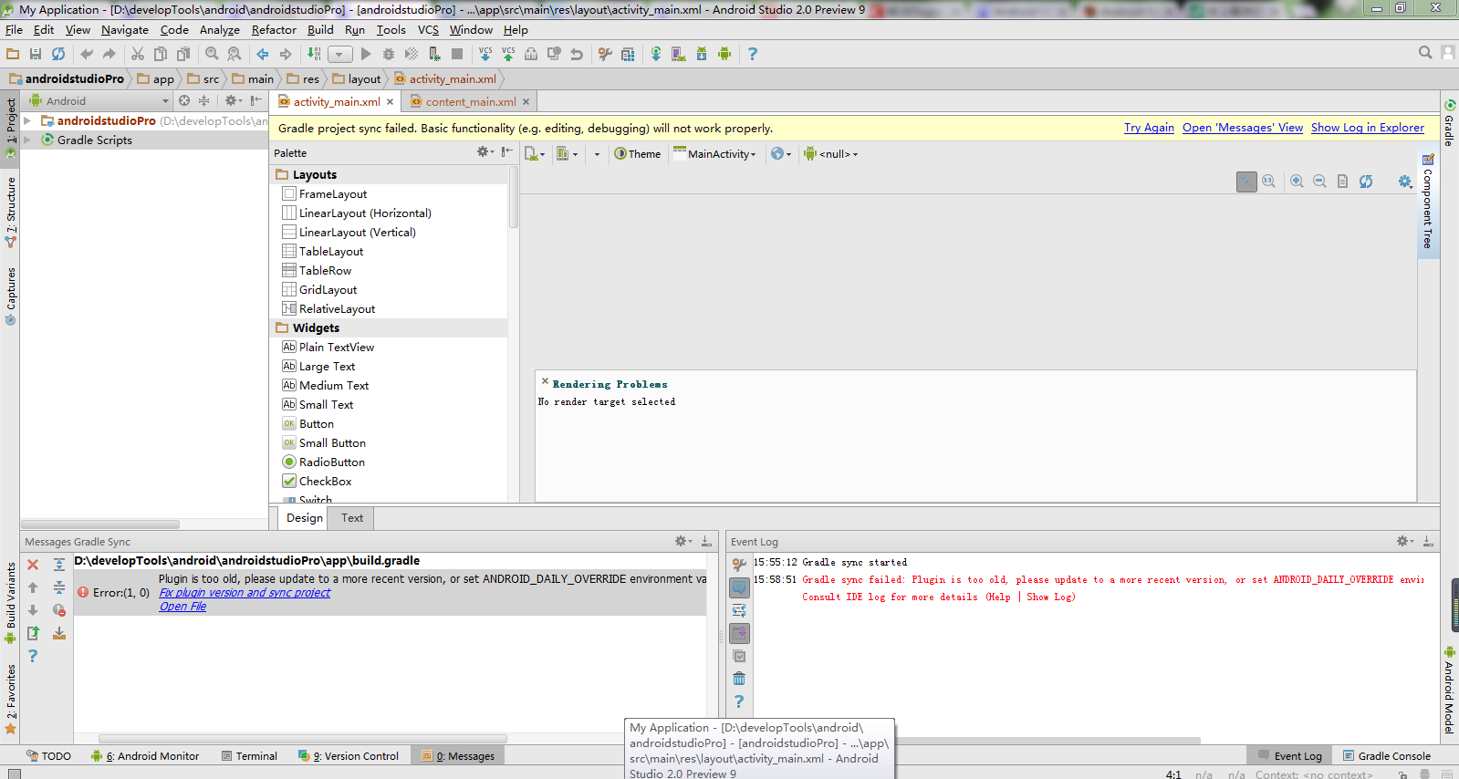Click the Stop square icon
The image size is (1459, 779).
pyautogui.click(x=457, y=54)
